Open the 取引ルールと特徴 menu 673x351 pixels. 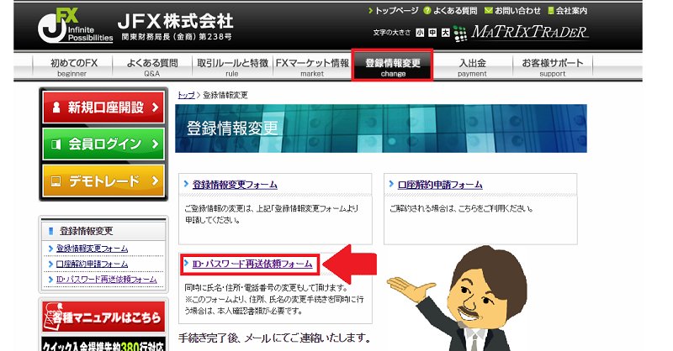coord(232,67)
